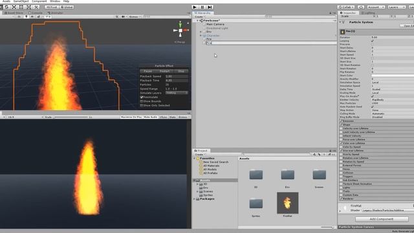Image resolution: width=414 pixels, height=233 pixels.
Task: Expand the Scenes folder in Project tree
Action: tap(197, 192)
